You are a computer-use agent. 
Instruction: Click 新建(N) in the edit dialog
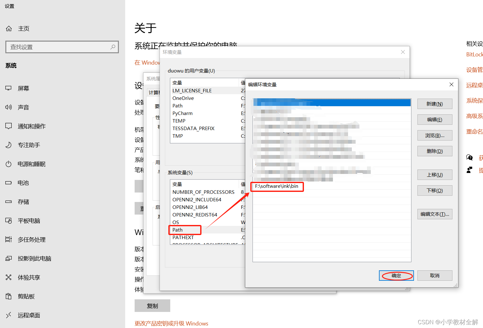pos(435,104)
